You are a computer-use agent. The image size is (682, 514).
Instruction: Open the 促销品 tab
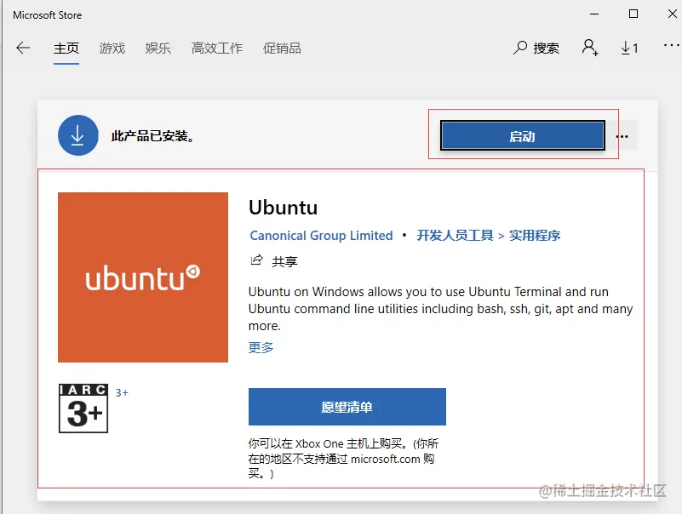click(280, 49)
